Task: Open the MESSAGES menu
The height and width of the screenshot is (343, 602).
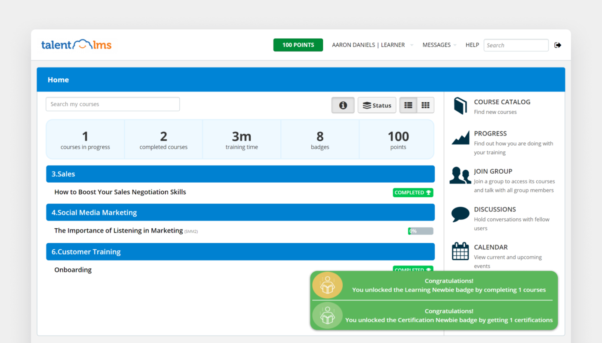Action: (x=436, y=45)
